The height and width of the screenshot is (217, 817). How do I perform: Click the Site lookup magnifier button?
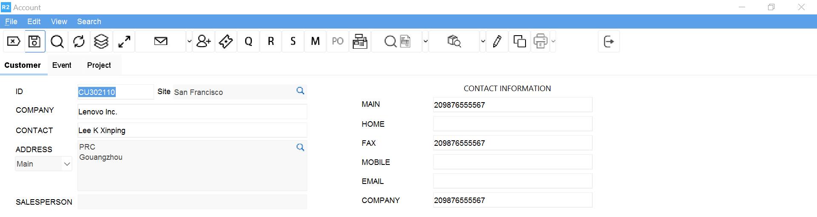(300, 91)
